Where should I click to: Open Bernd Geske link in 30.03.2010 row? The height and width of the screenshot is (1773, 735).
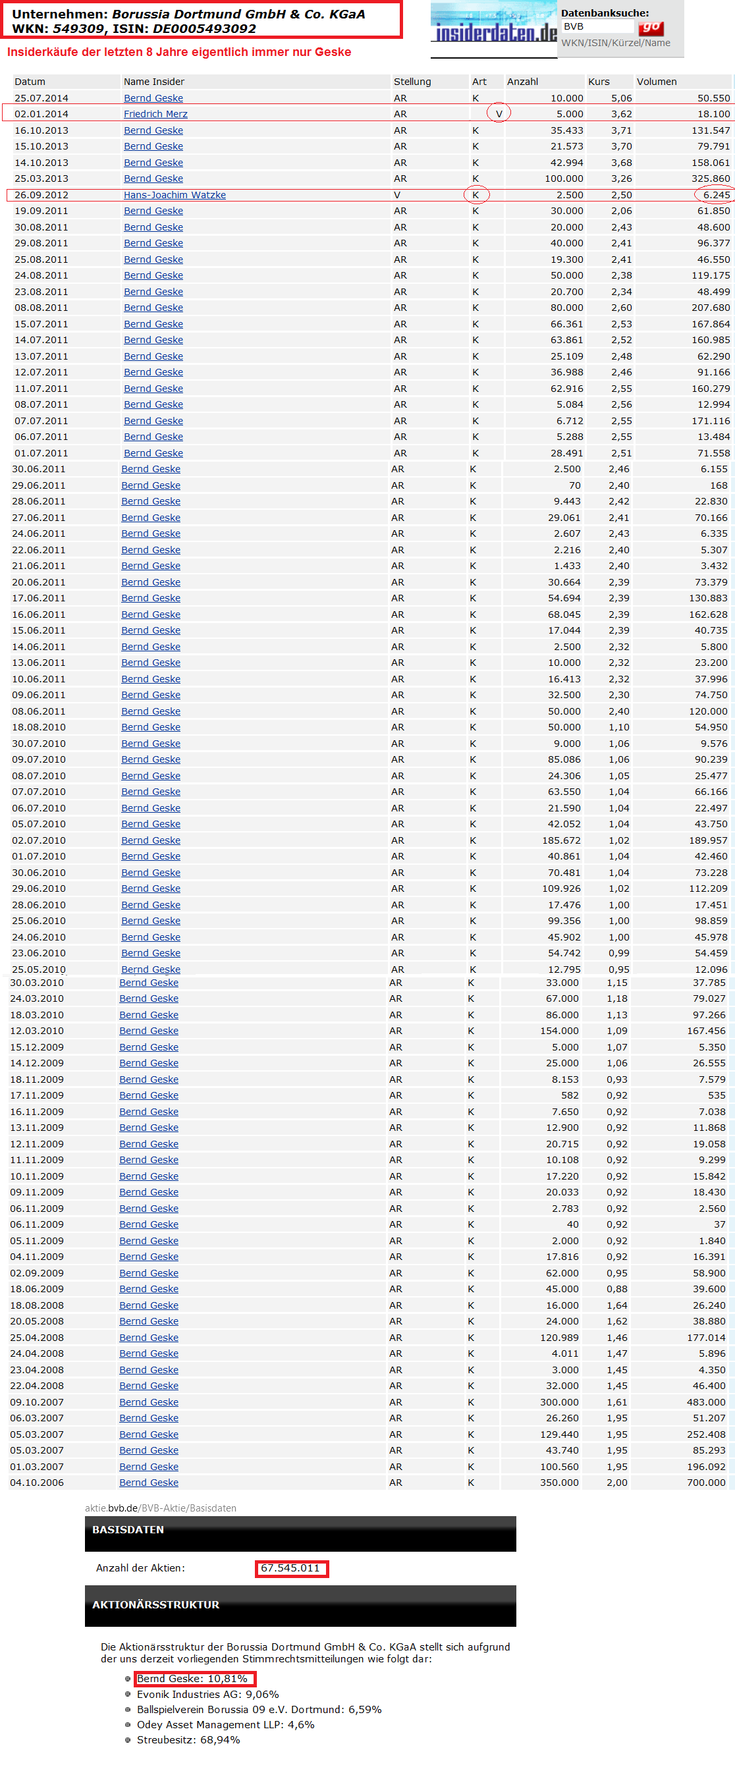[149, 983]
